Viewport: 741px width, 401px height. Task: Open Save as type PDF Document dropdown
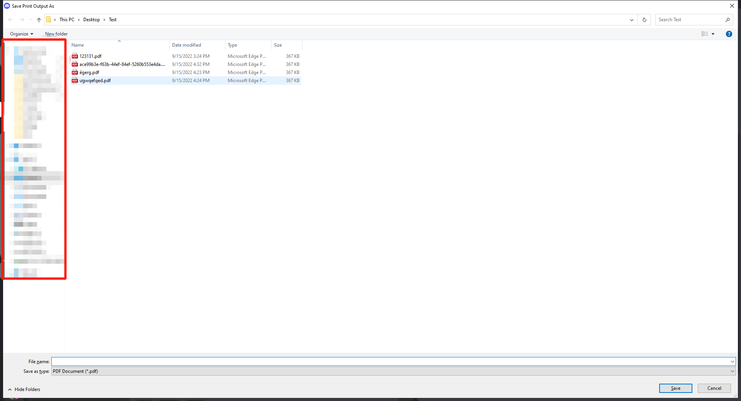coord(393,371)
